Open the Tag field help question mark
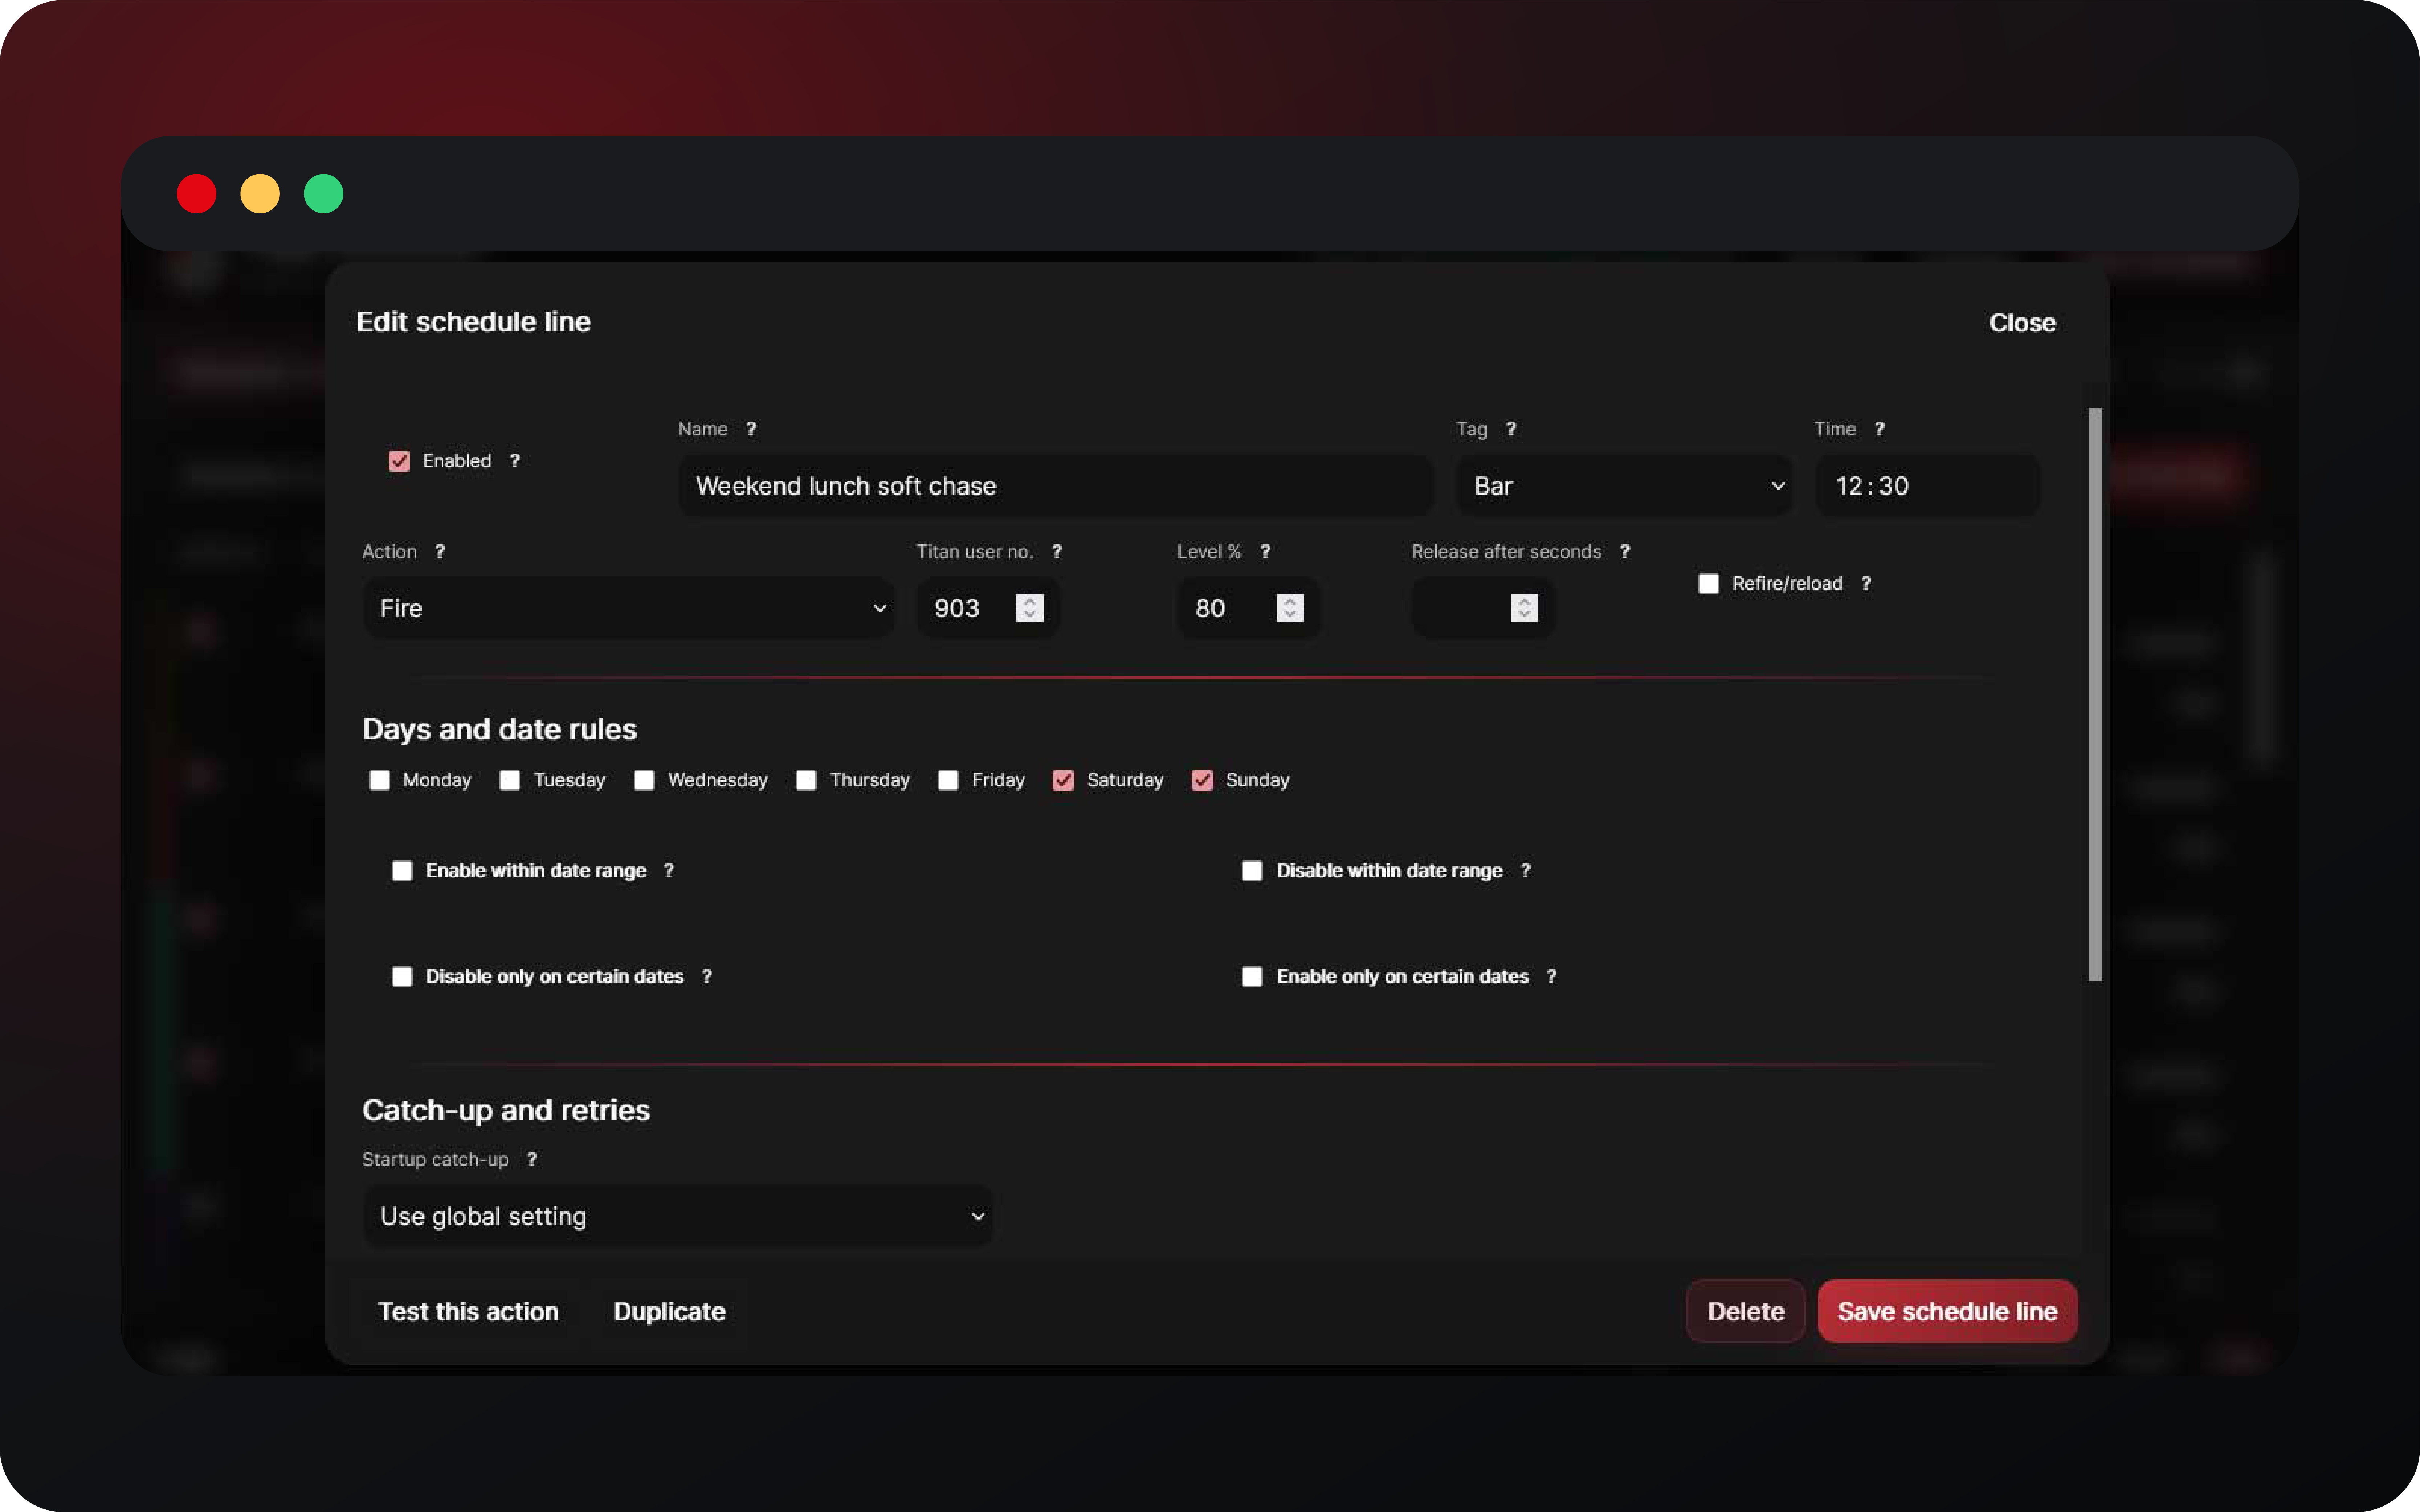Screen dimensions: 2420x1512 1511,429
